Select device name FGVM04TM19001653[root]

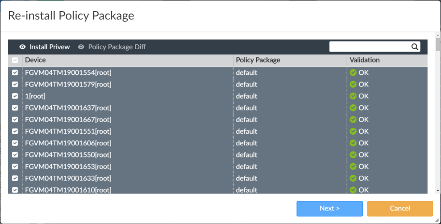pos(68,167)
